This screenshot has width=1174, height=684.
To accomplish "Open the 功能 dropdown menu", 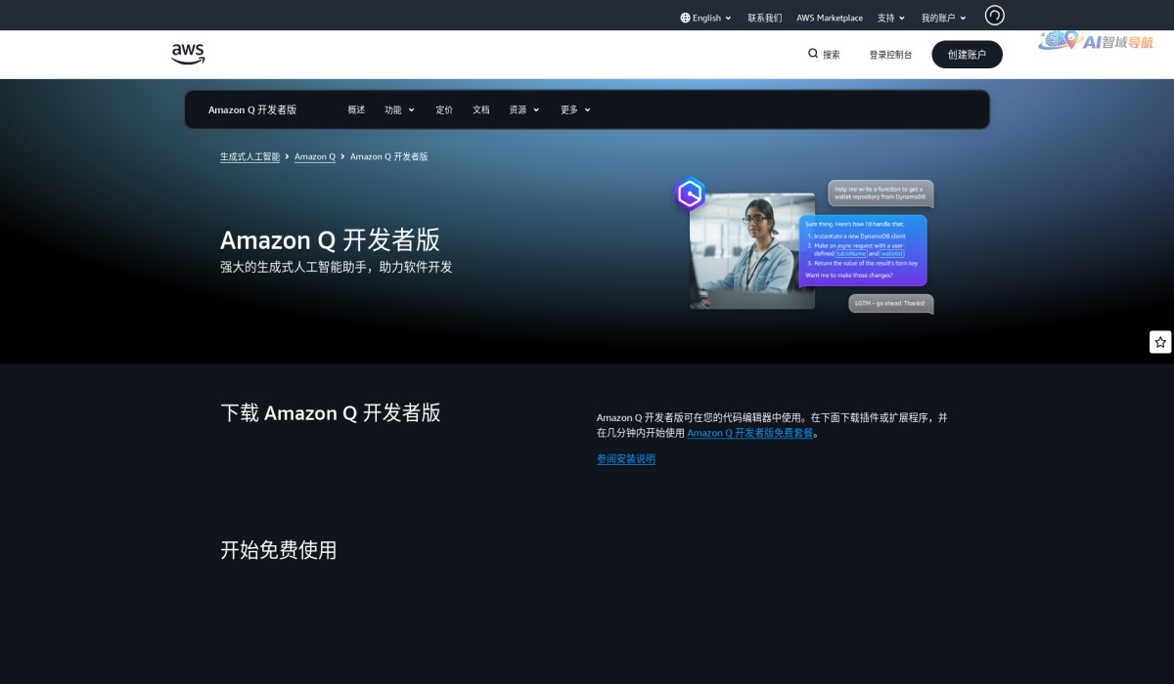I will (397, 109).
